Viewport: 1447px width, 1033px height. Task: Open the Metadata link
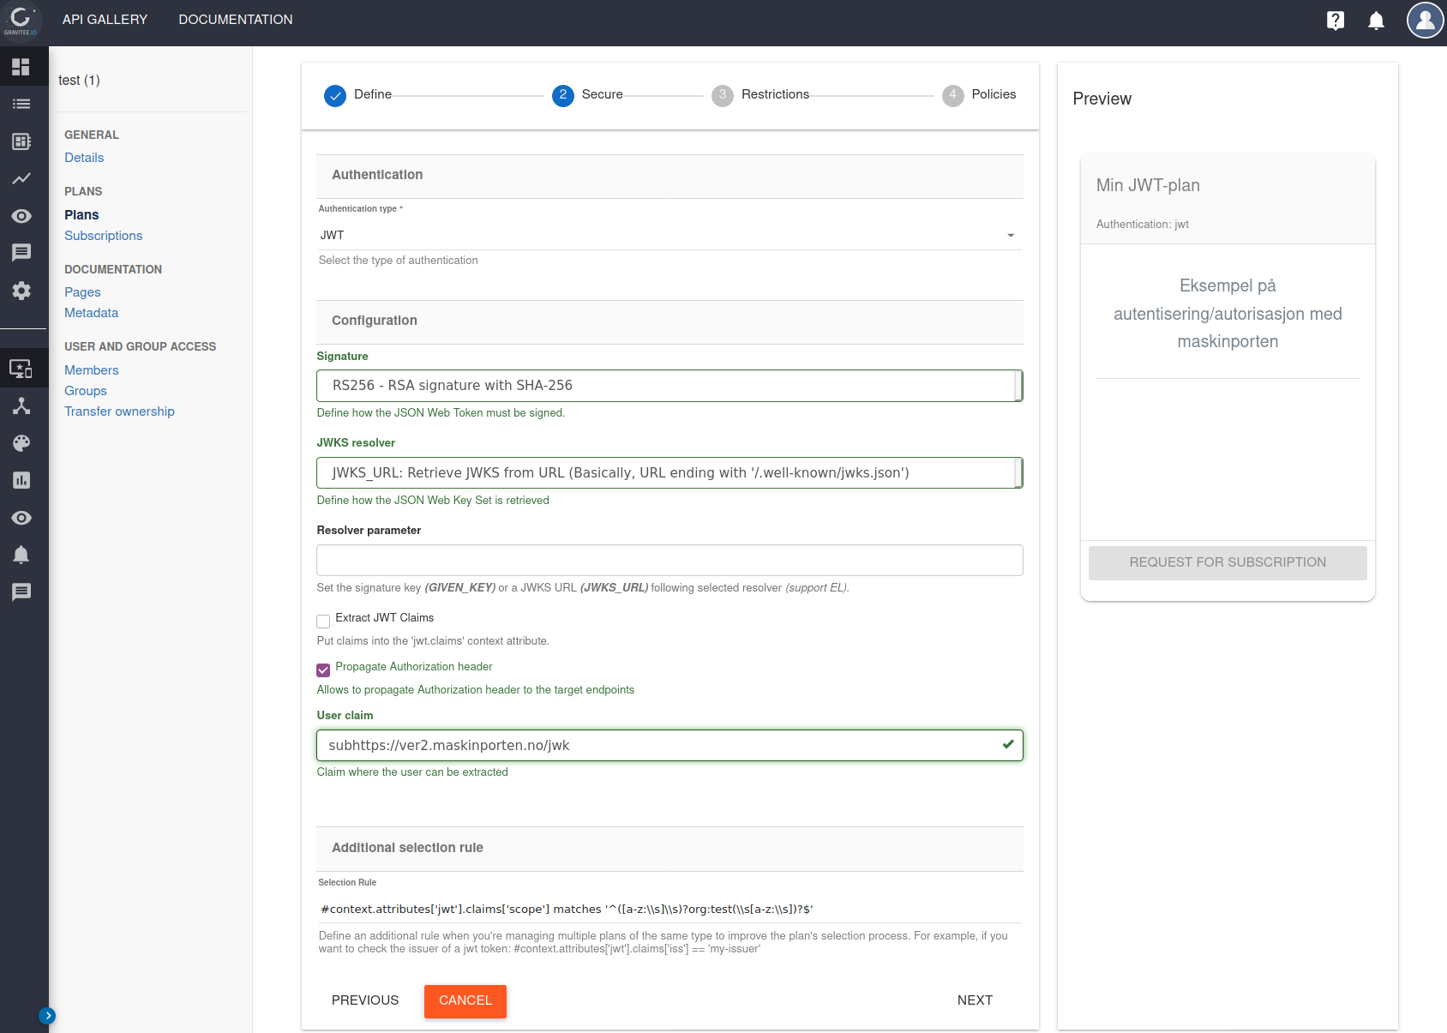click(92, 313)
